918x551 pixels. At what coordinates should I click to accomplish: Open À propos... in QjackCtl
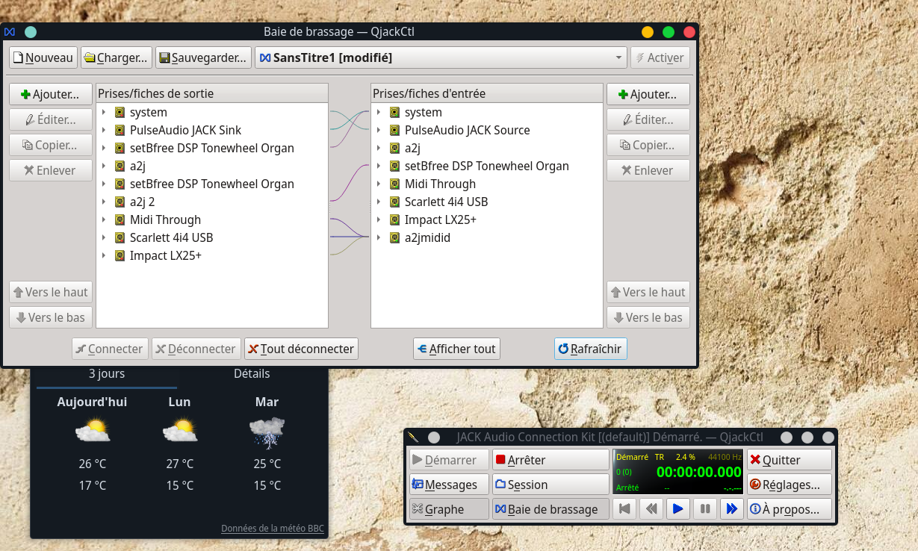789,509
